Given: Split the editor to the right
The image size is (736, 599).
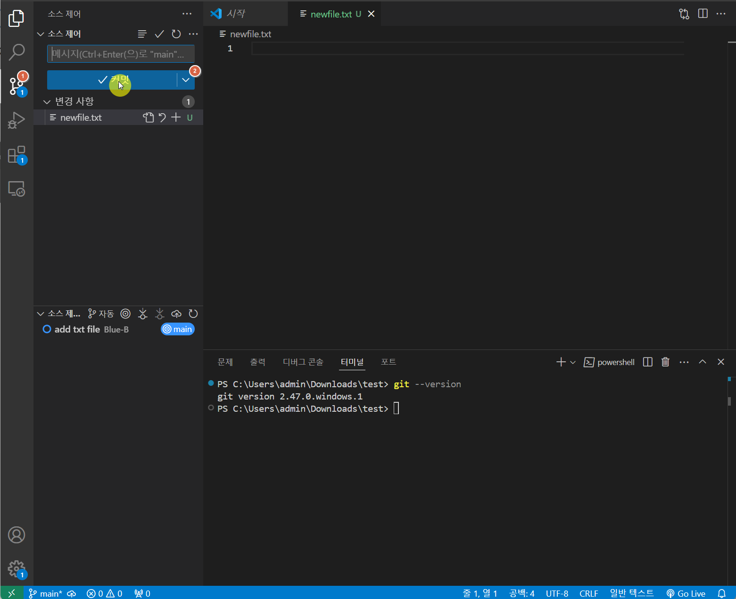Looking at the screenshot, I should pos(703,14).
